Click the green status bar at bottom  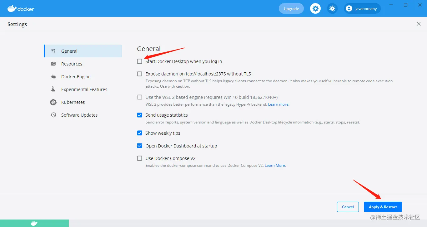pyautogui.click(x=34, y=223)
